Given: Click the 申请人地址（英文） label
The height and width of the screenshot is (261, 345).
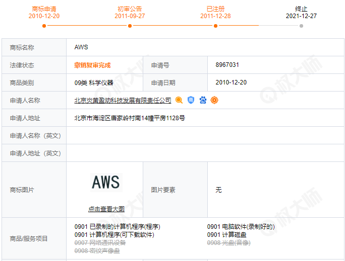Looking at the screenshot, I should click(35, 153).
